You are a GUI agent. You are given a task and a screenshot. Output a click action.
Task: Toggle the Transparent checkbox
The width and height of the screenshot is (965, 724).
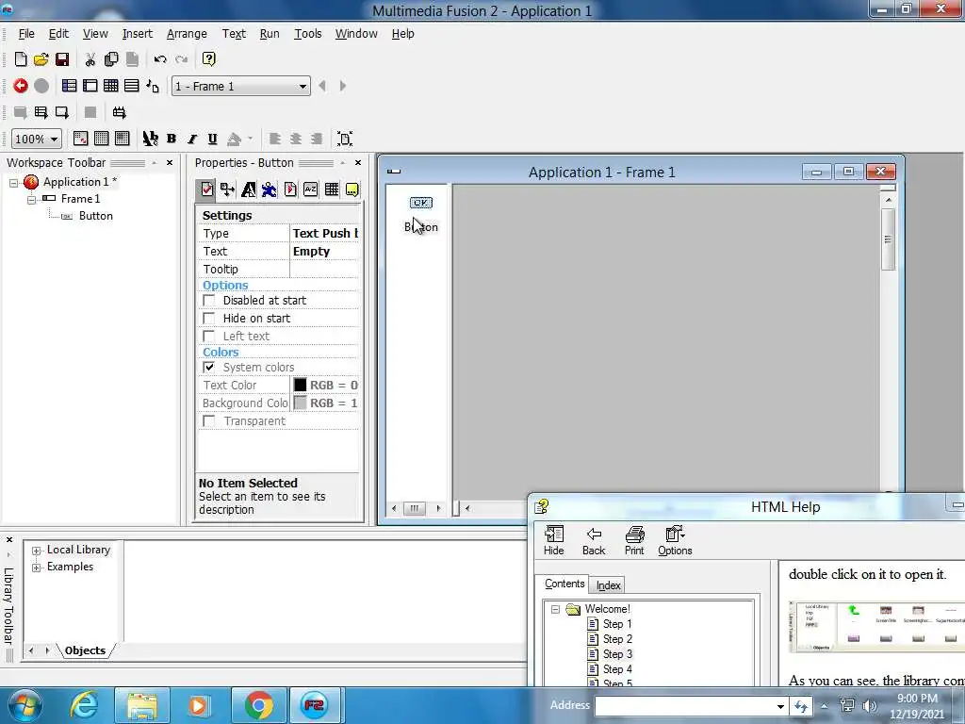[x=209, y=421]
